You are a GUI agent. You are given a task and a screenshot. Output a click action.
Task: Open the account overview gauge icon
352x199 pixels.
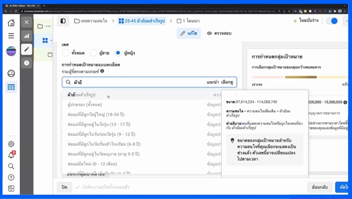coord(11,73)
